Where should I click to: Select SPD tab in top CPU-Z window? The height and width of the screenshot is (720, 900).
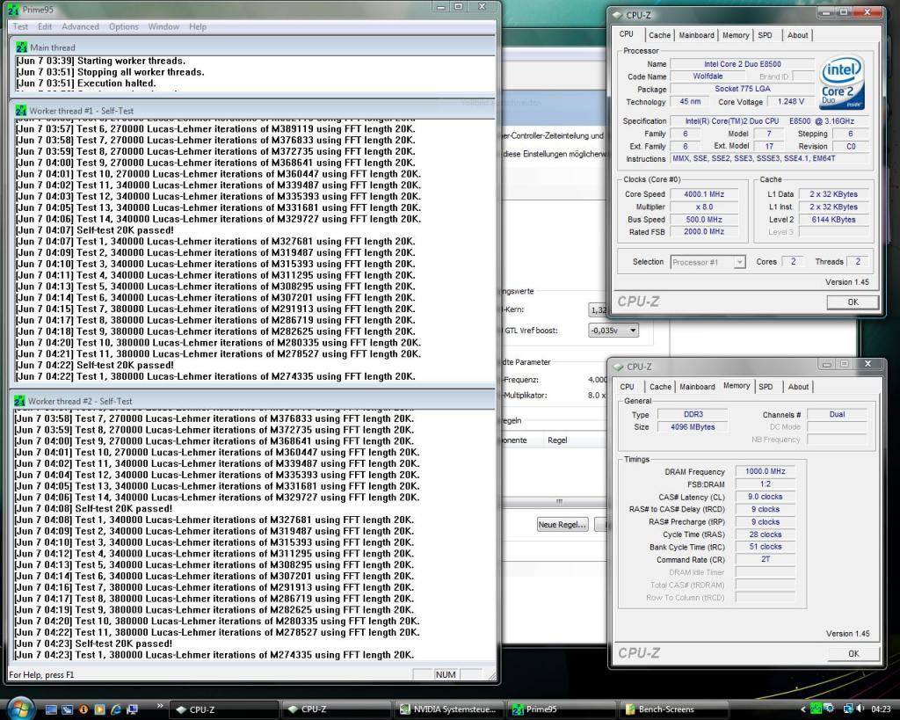765,35
